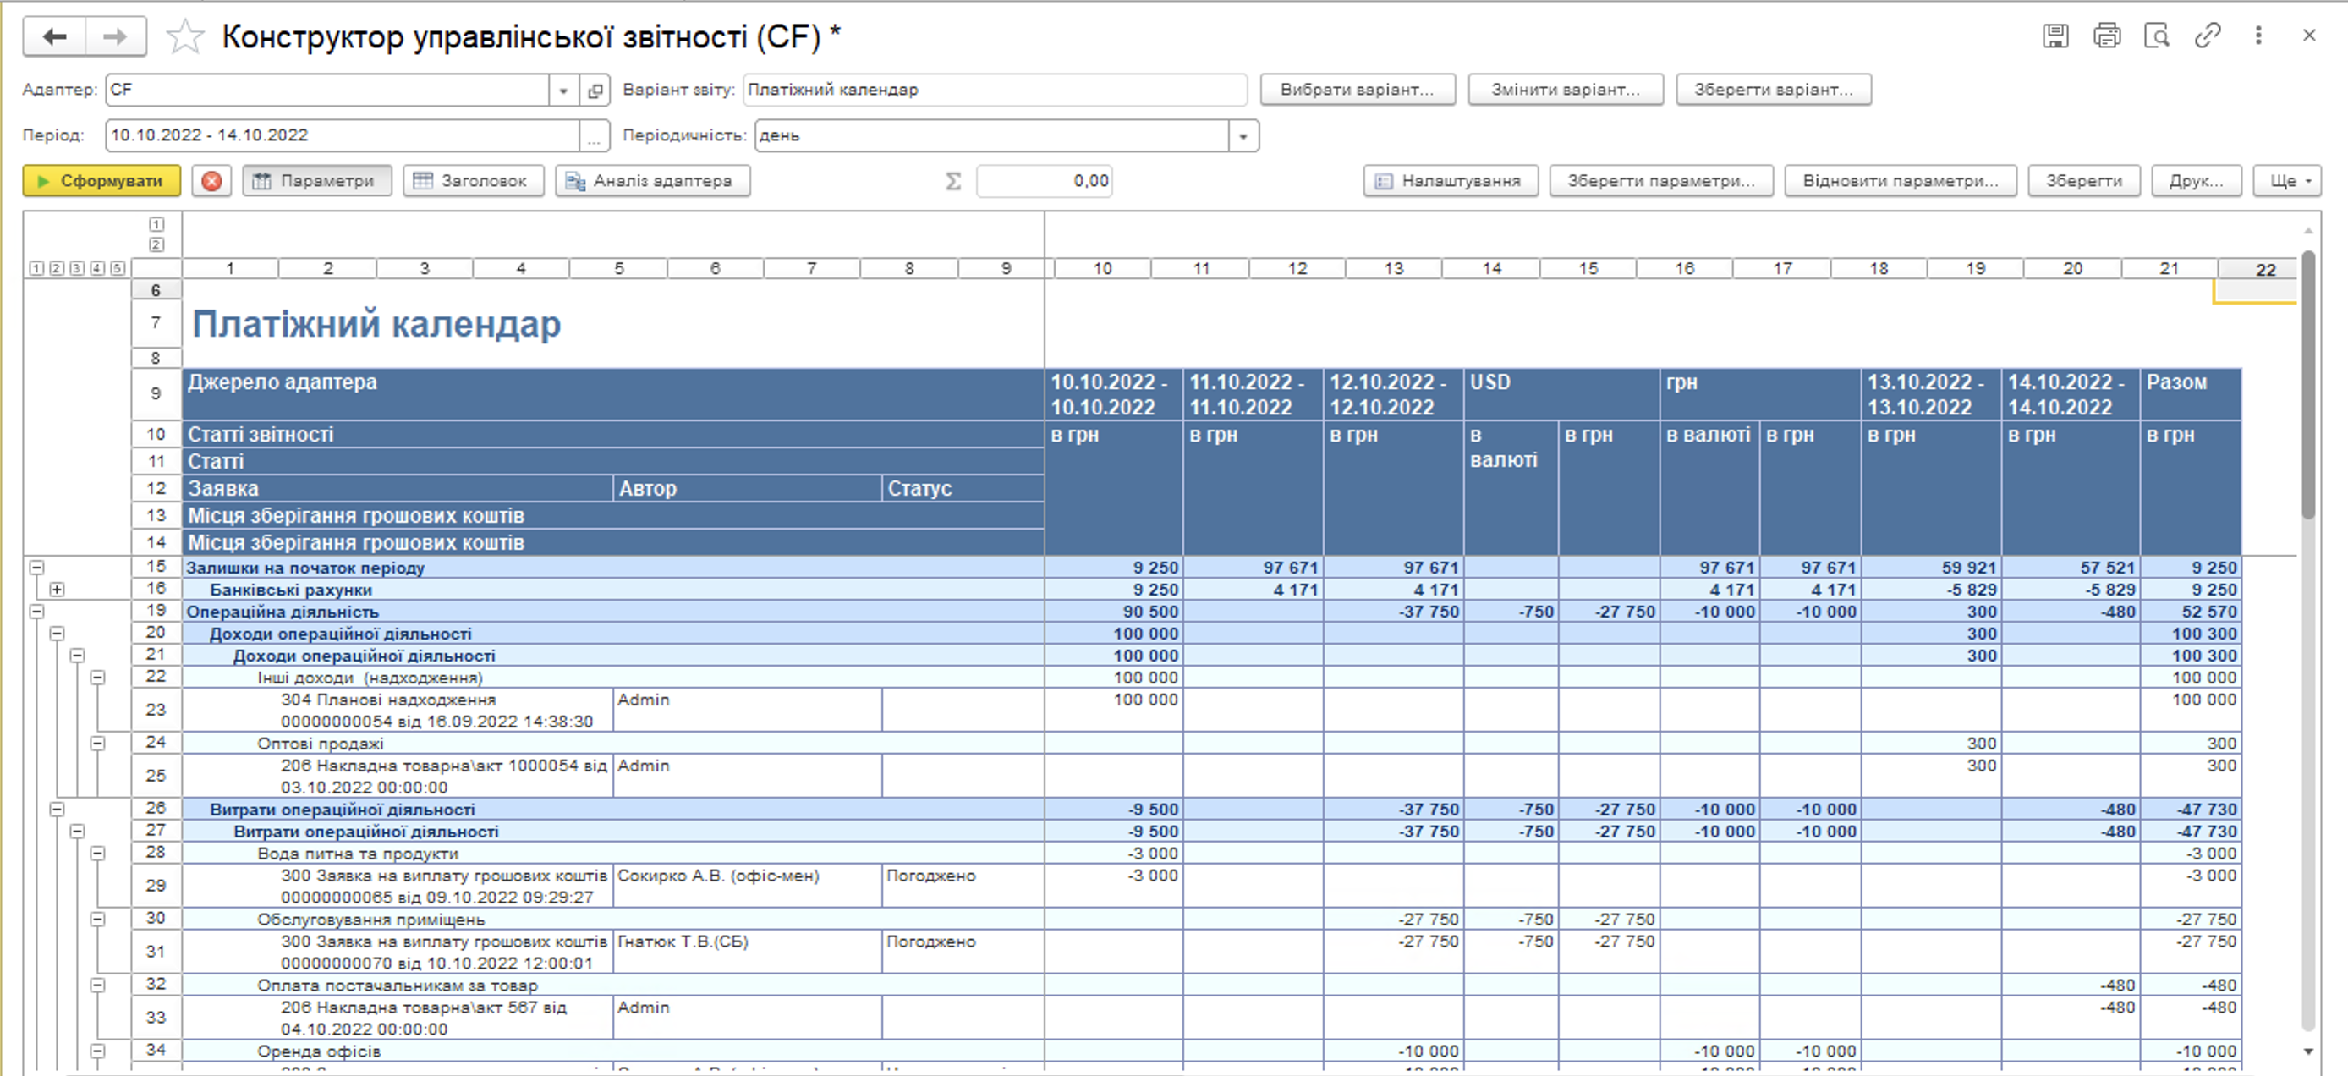Click the Заголовок button
2348x1076 pixels.
tap(473, 180)
